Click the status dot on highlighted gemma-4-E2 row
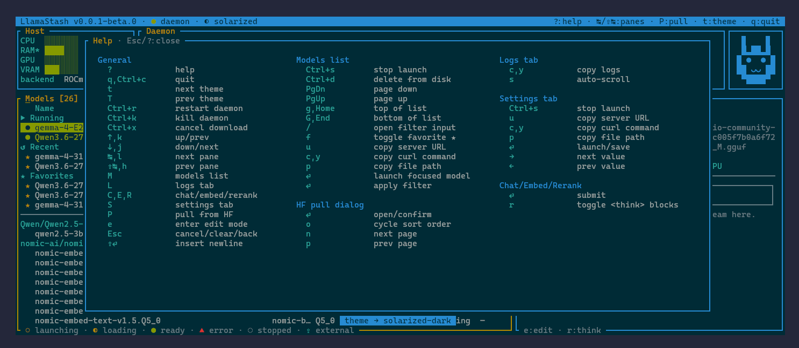The image size is (799, 348). 28,128
